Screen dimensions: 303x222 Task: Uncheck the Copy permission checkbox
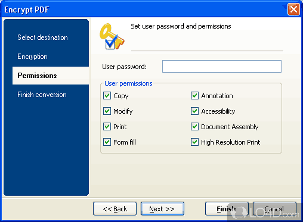point(107,96)
